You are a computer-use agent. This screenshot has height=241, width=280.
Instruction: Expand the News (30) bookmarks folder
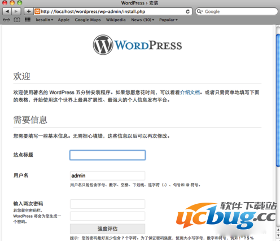click(x=142, y=20)
